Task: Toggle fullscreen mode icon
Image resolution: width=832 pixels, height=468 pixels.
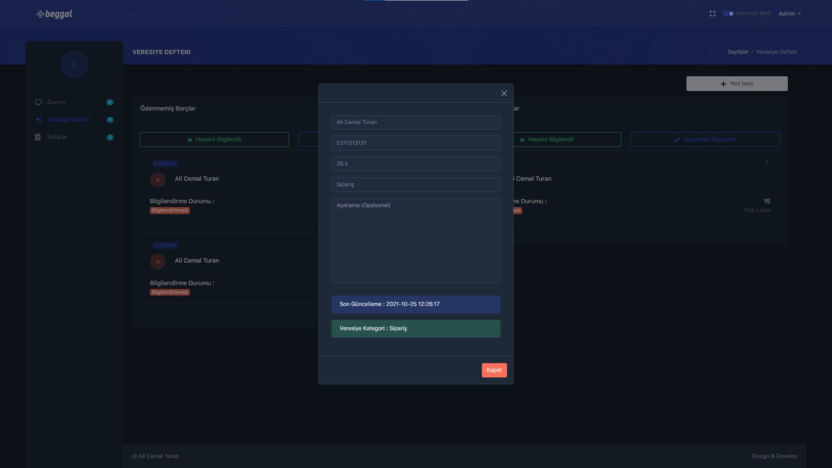Action: (712, 14)
